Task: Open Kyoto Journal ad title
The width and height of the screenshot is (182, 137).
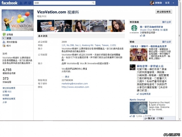Action: [x=137, y=100]
